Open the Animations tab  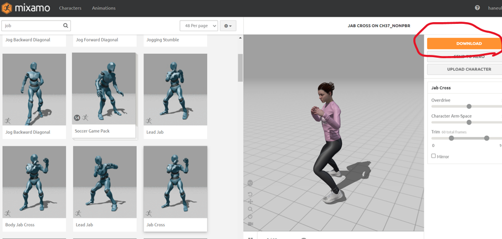tap(104, 8)
